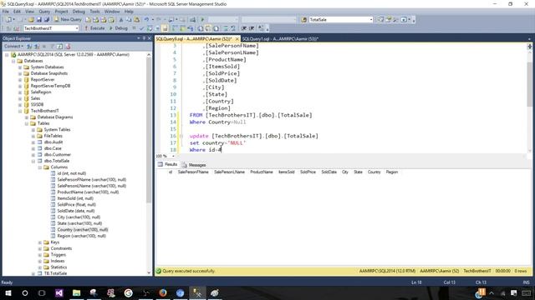
Task: Expand the ReportServer database node
Action: point(20,80)
